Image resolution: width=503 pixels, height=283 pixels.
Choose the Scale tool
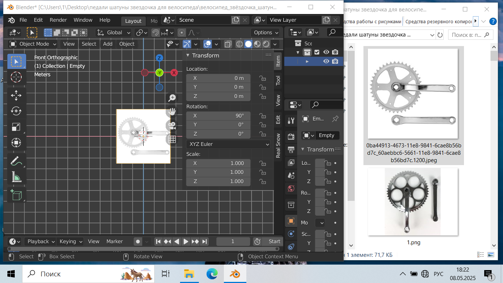coord(16,127)
